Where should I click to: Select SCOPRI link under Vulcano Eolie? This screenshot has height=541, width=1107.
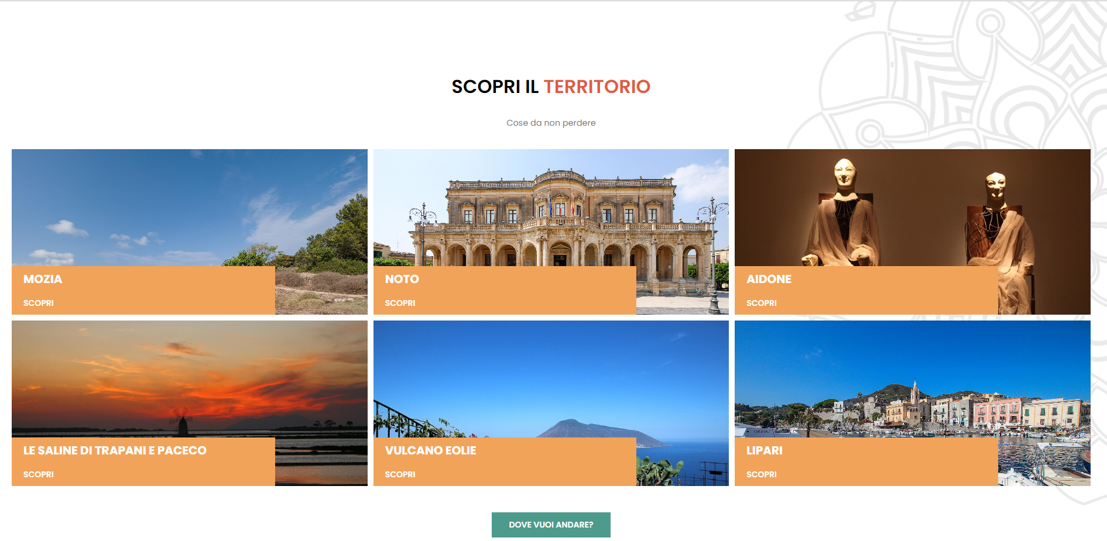pos(400,474)
